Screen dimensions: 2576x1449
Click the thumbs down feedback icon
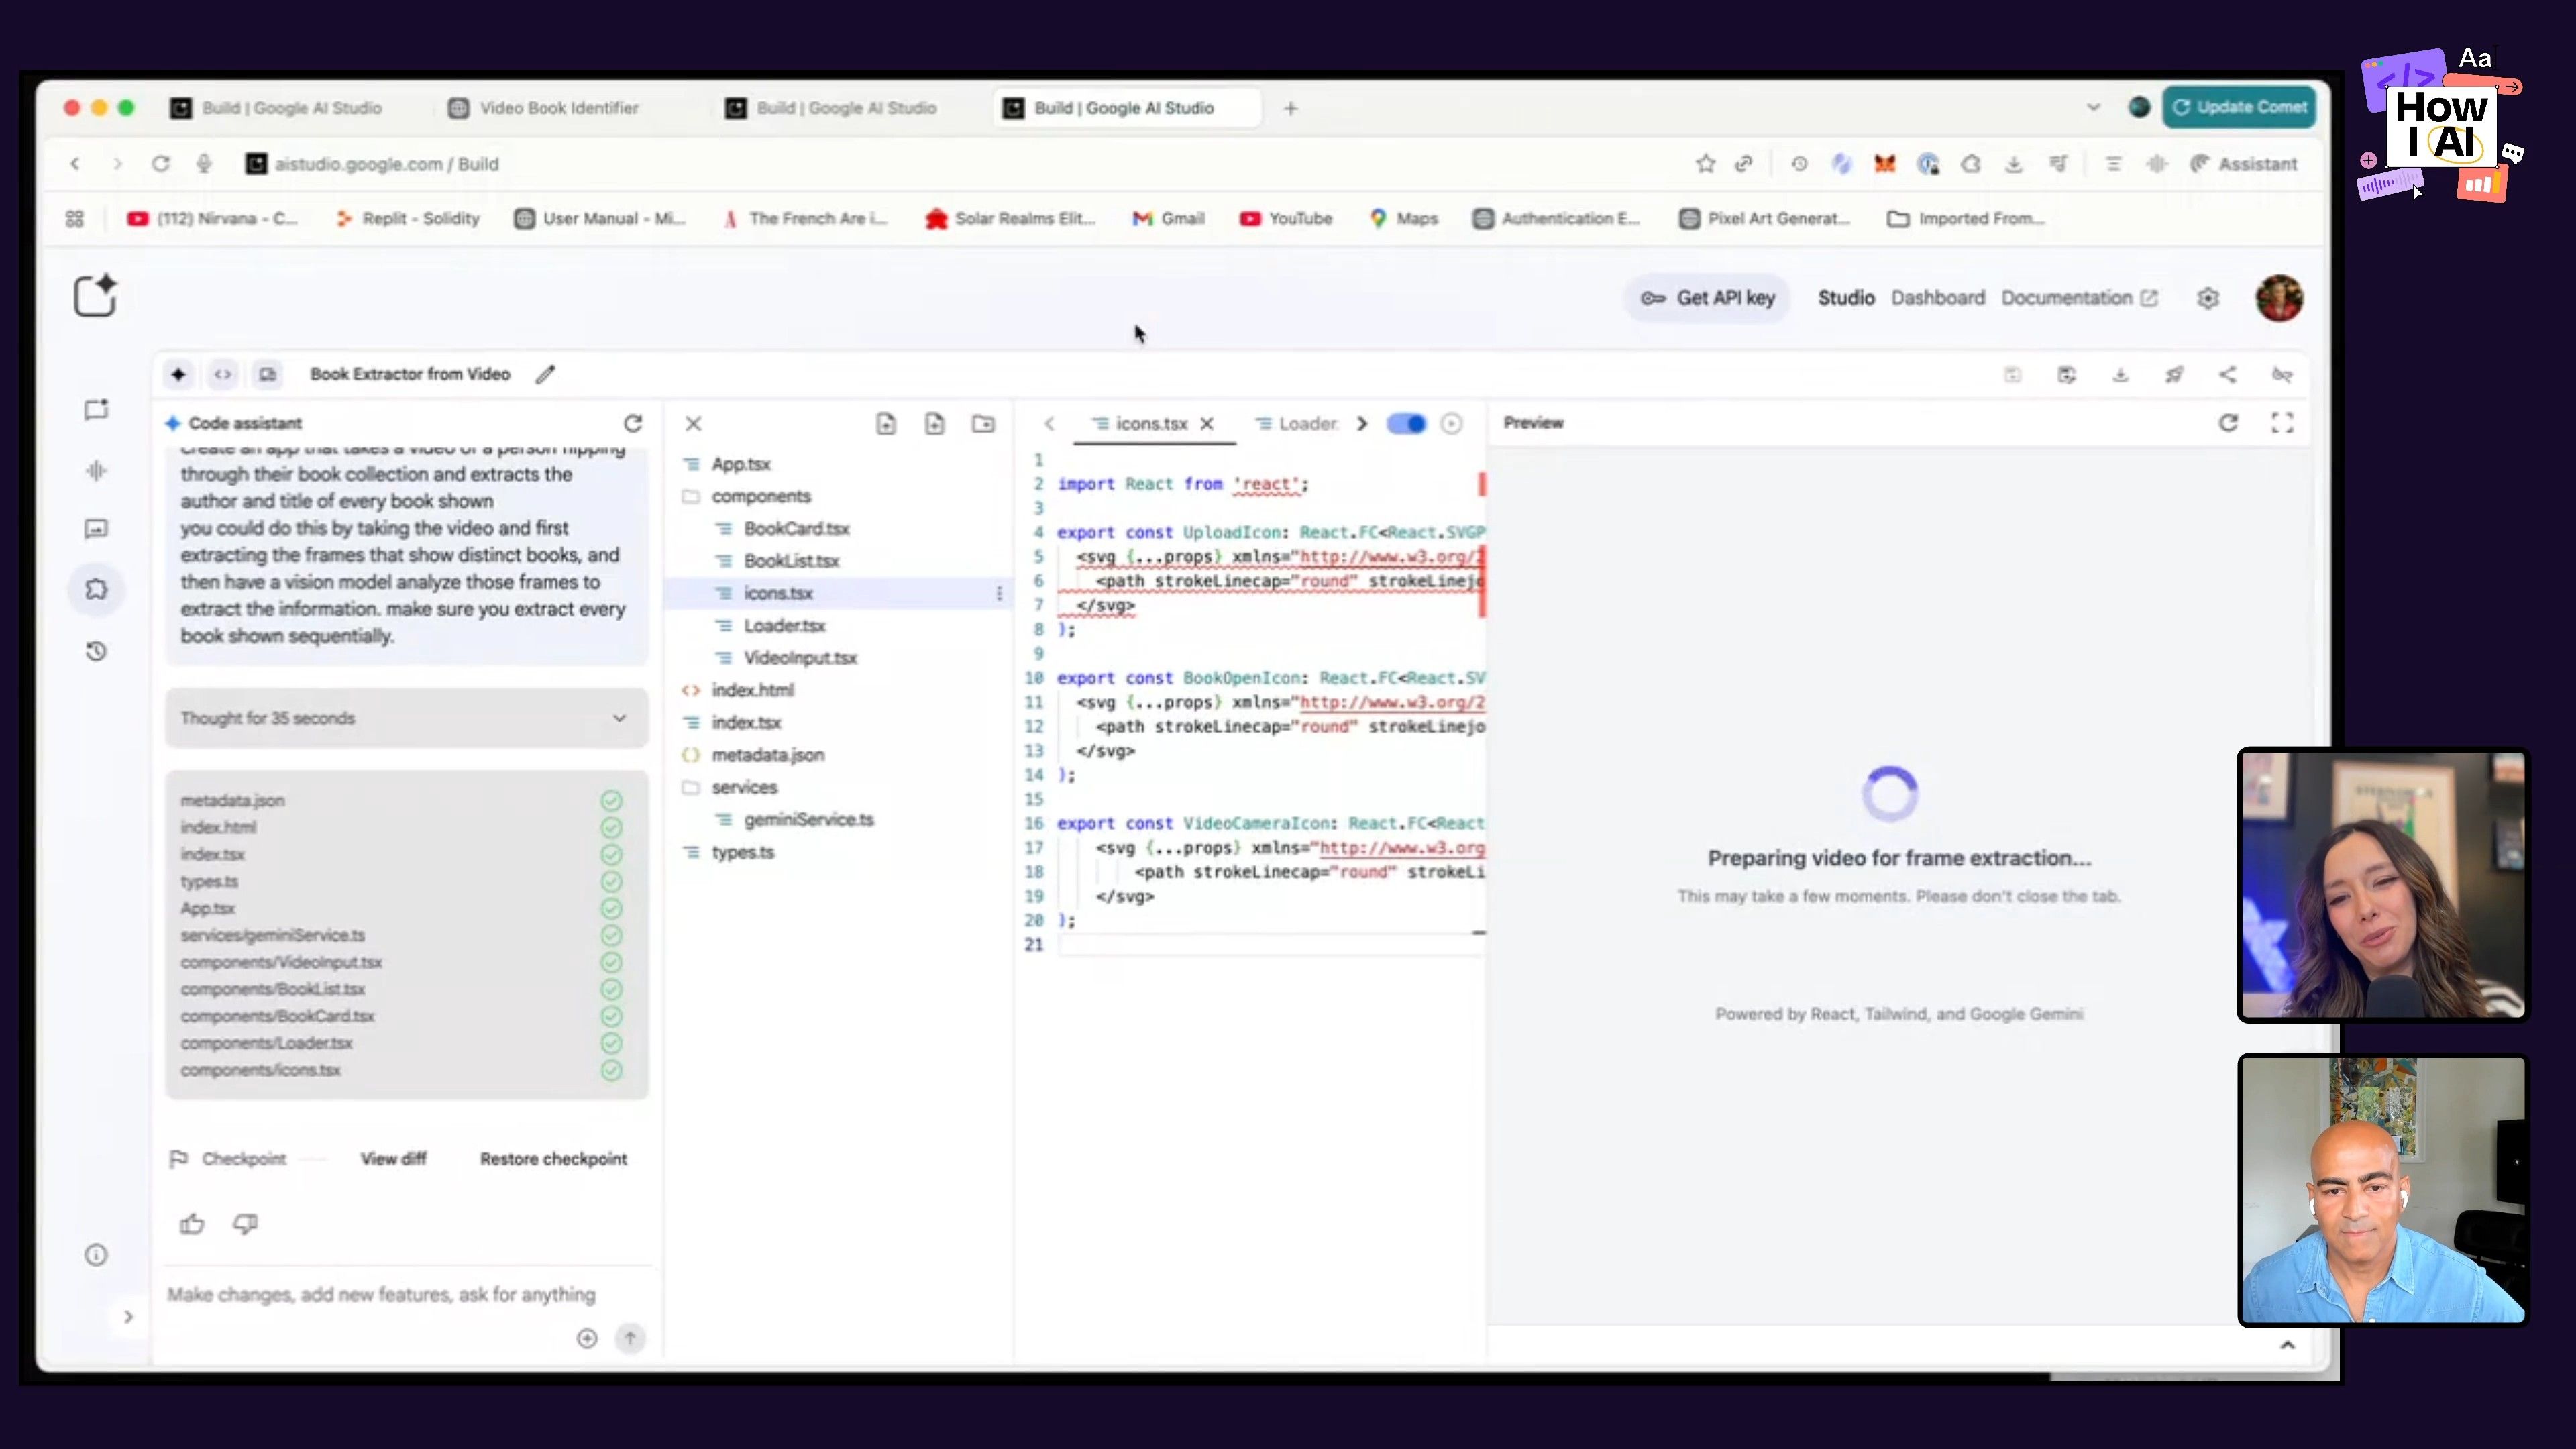(245, 1224)
